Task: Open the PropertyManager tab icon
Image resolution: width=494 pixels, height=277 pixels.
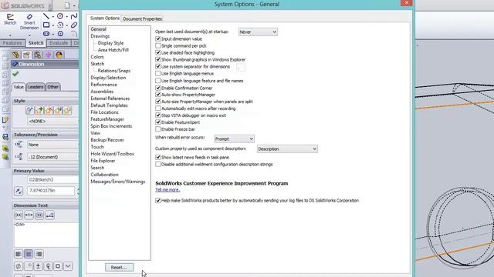Action: pyautogui.click(x=26, y=55)
